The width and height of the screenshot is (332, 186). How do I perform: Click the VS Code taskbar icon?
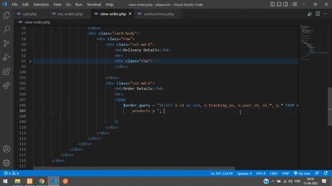[53, 181]
